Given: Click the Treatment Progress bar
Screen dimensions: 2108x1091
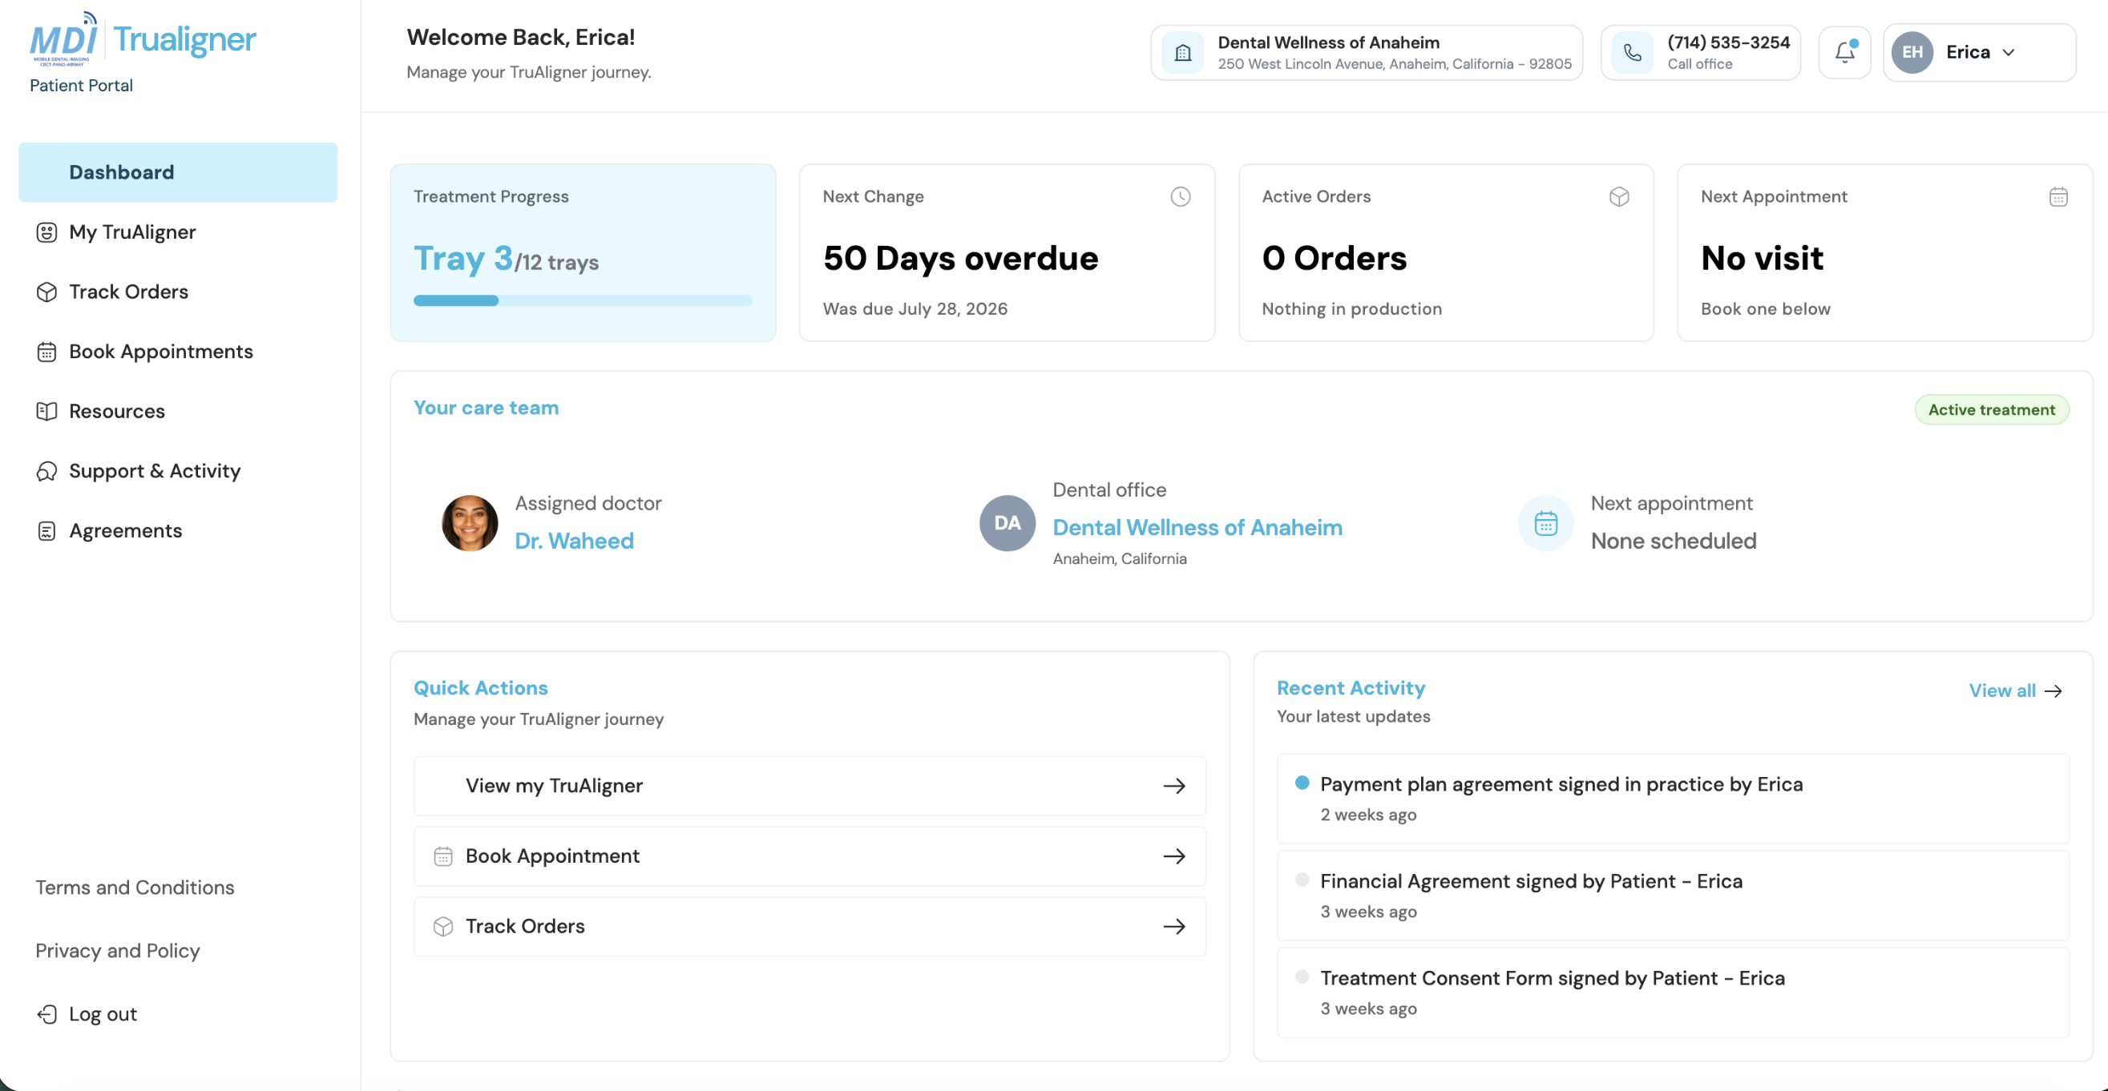Looking at the screenshot, I should (x=583, y=301).
